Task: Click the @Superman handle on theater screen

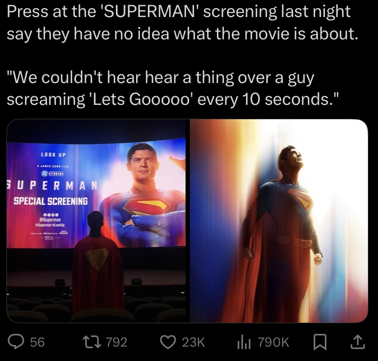Action: [x=51, y=220]
